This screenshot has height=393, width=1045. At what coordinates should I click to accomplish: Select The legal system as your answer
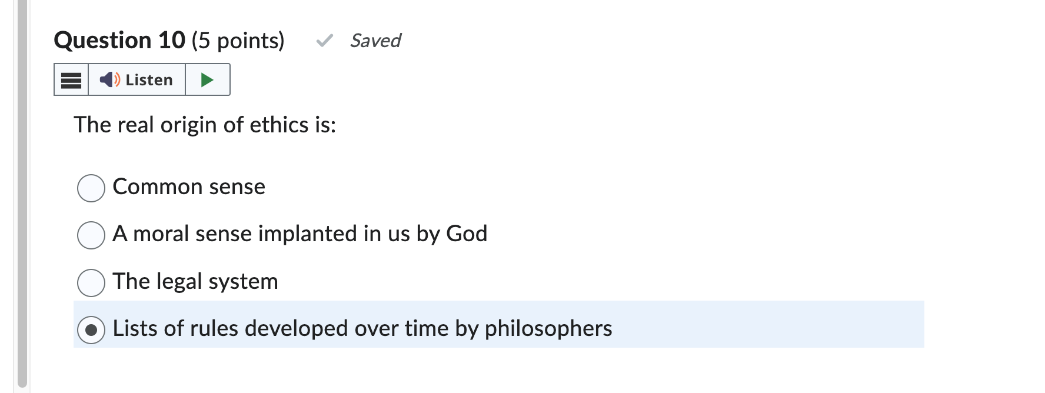[91, 282]
